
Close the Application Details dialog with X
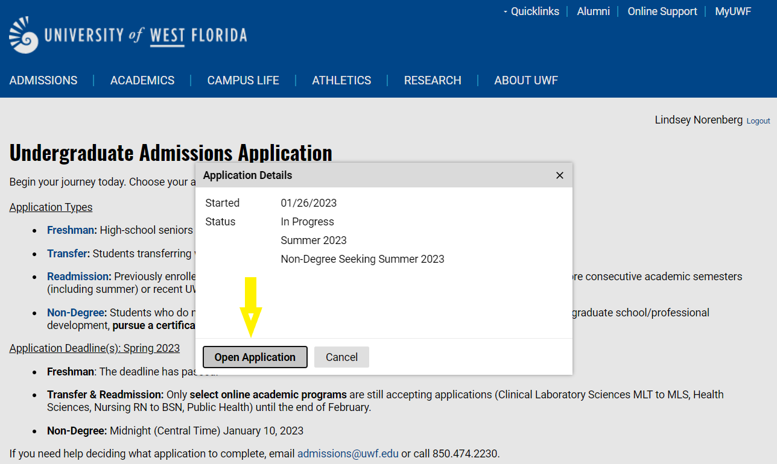tap(560, 175)
